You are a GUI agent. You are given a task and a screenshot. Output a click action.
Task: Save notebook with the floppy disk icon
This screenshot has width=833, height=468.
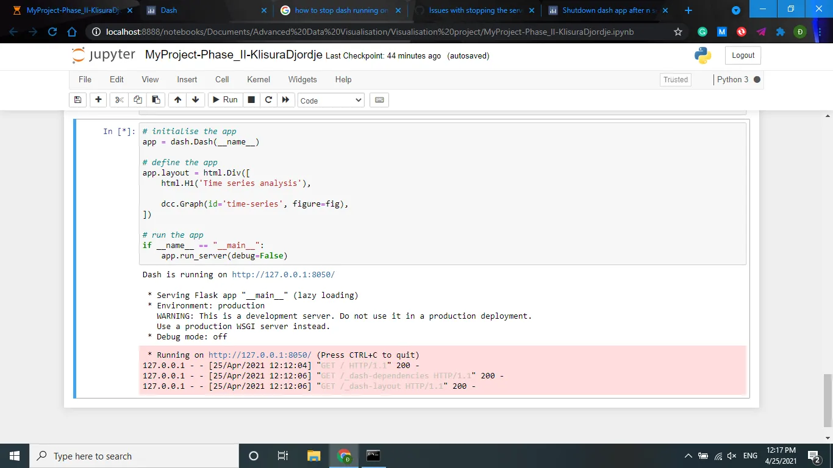click(77, 100)
